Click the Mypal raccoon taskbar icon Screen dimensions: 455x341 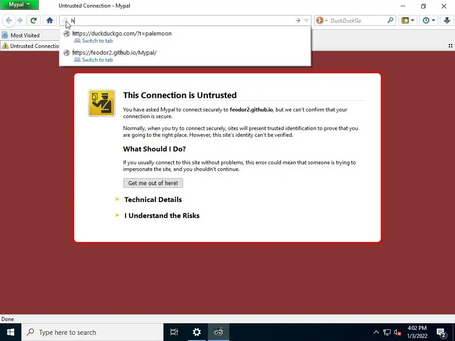[x=219, y=332]
